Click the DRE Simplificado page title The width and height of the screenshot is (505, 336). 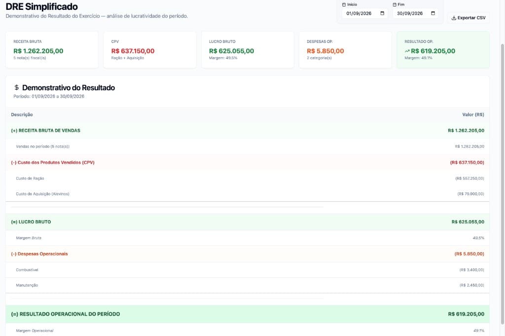[x=41, y=6]
